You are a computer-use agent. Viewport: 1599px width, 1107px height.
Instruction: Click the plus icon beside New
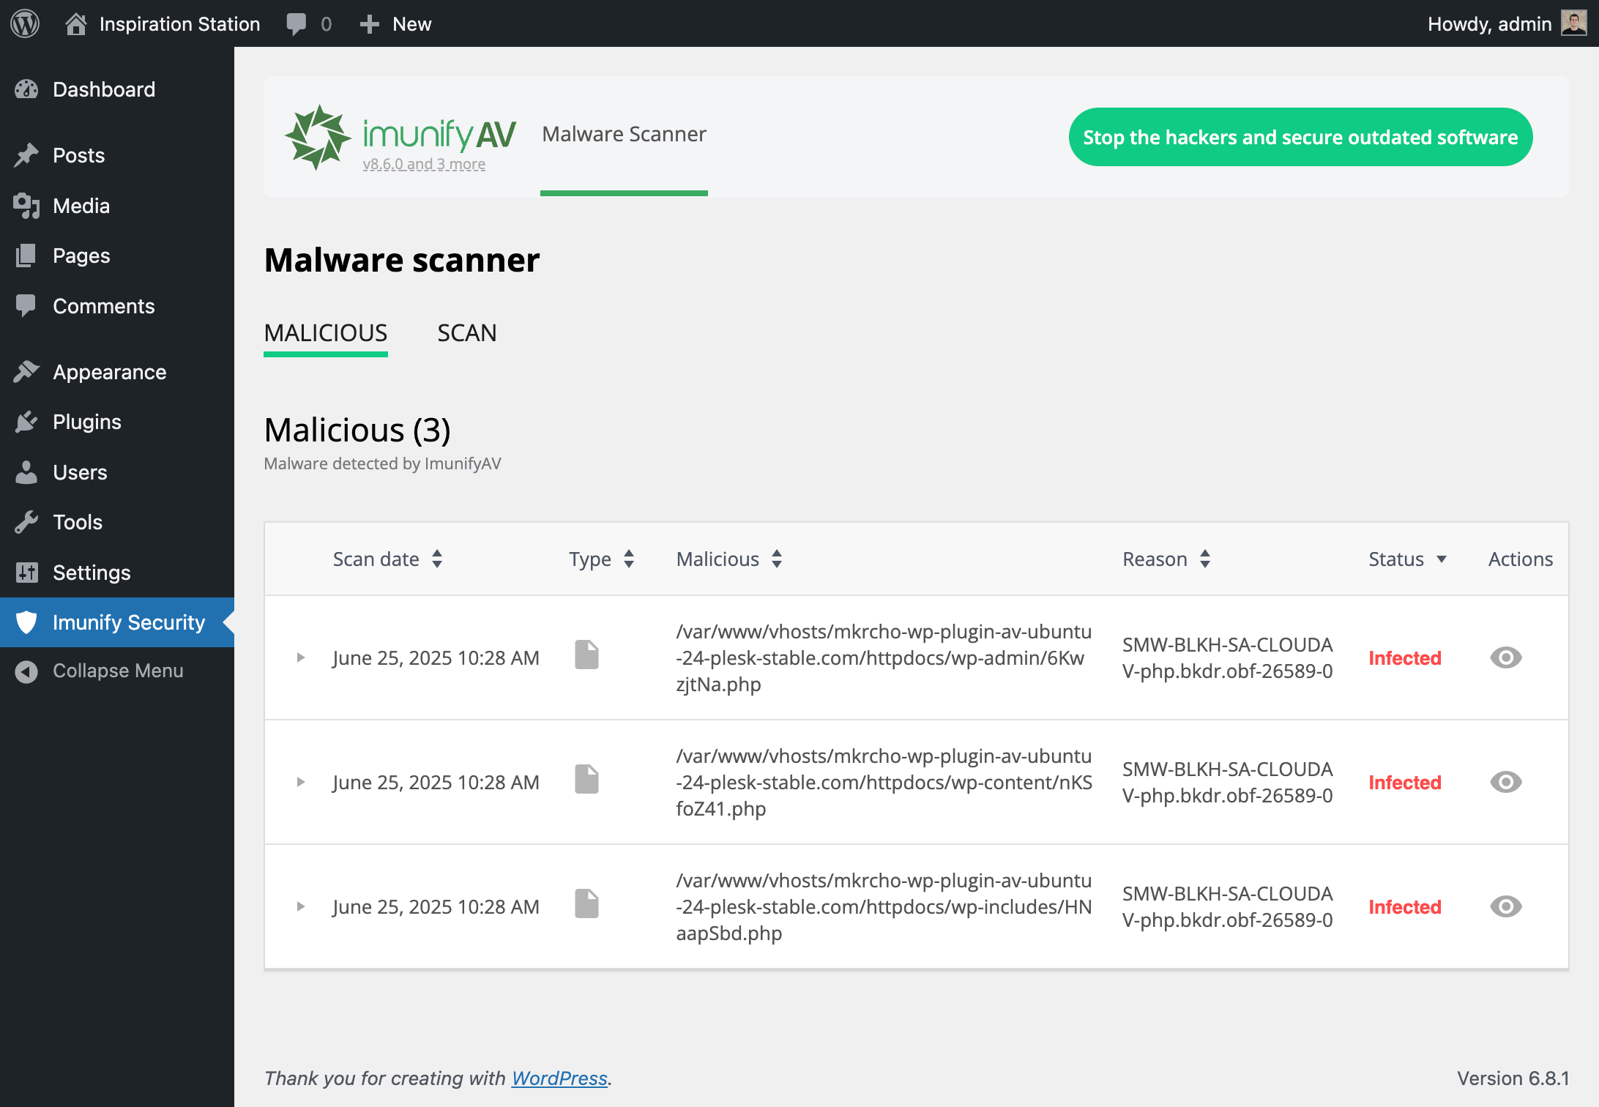pos(369,24)
